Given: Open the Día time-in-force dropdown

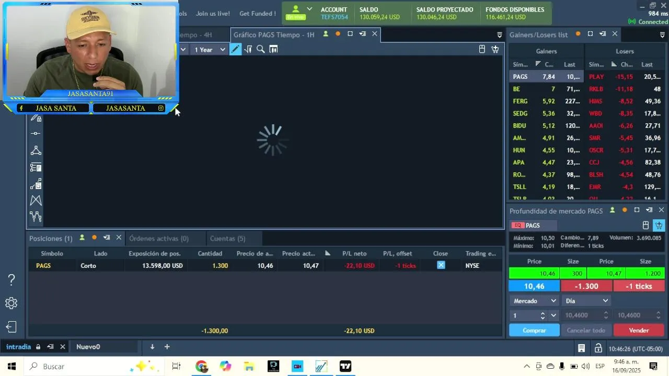Looking at the screenshot, I should pyautogui.click(x=586, y=301).
